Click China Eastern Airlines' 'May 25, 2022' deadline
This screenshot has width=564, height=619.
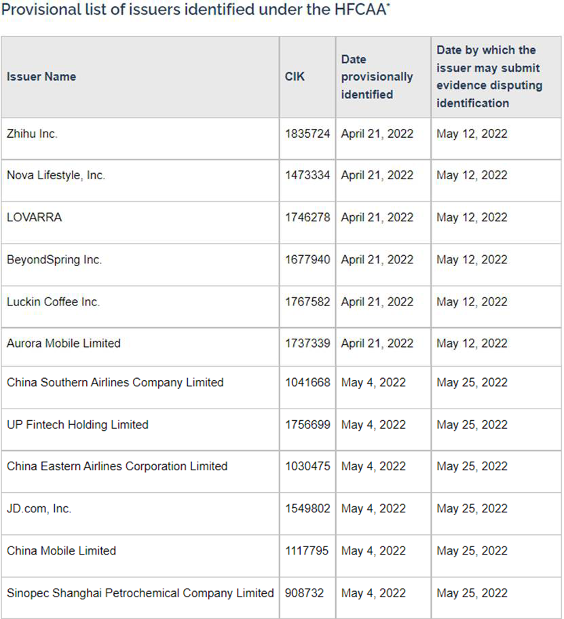tap(472, 466)
